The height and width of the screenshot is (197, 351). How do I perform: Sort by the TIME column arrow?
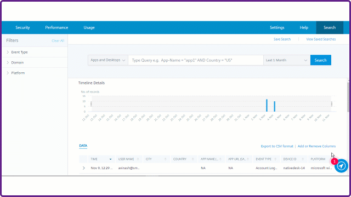110,159
